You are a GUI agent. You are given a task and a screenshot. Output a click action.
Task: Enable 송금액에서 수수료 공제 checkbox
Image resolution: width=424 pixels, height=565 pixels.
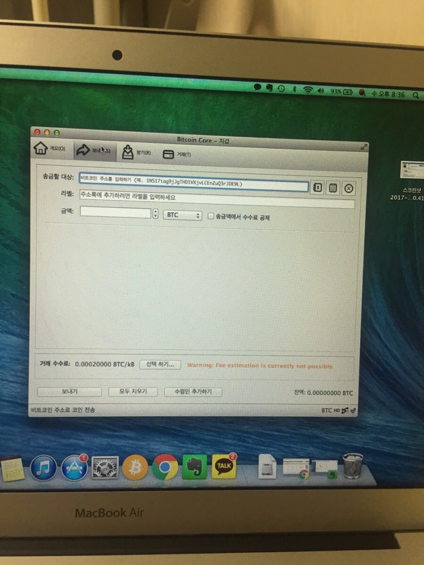tap(210, 216)
